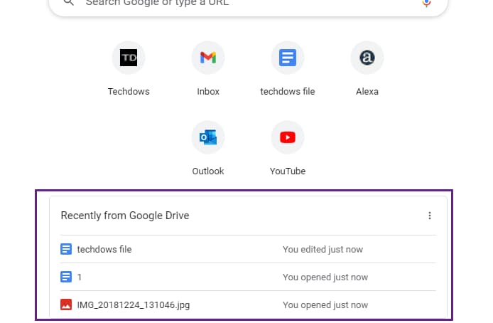Click 'You opened just now' for IMG_20181224_131046.jpg
Screen dimensions: 493x323
point(325,305)
